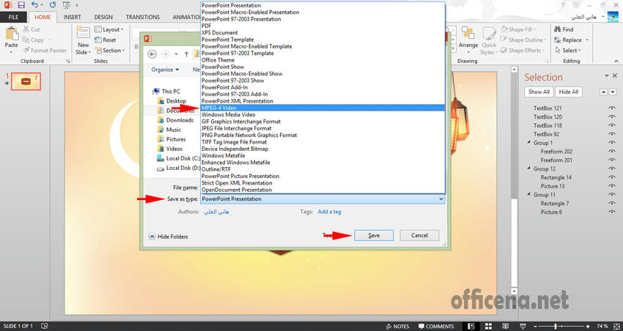Insert a New Slide

(84, 40)
